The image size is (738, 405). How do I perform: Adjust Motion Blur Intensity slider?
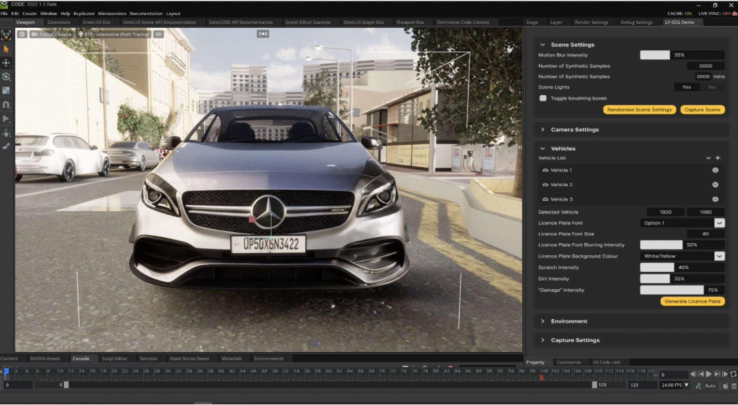pos(682,55)
